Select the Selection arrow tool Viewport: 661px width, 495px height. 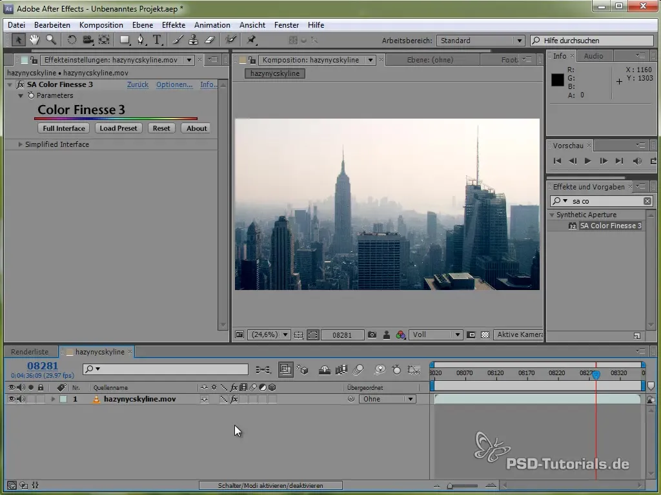[x=18, y=40]
